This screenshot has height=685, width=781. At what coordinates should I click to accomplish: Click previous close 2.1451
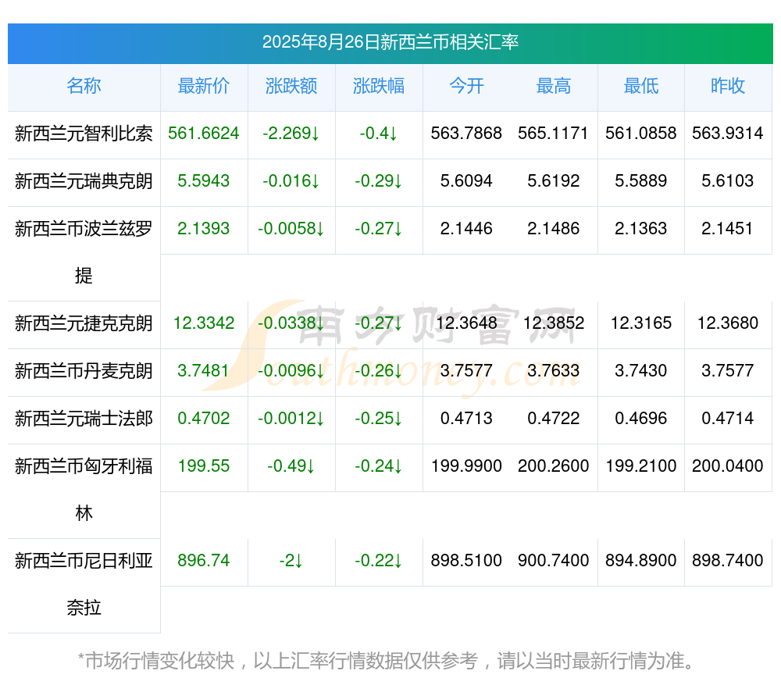[x=728, y=229]
